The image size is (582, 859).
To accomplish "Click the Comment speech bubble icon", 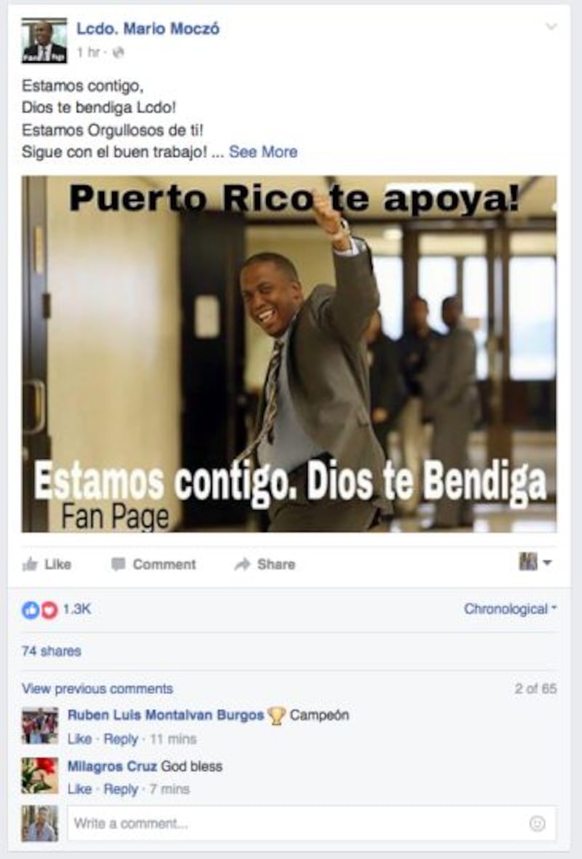I will coord(118,564).
